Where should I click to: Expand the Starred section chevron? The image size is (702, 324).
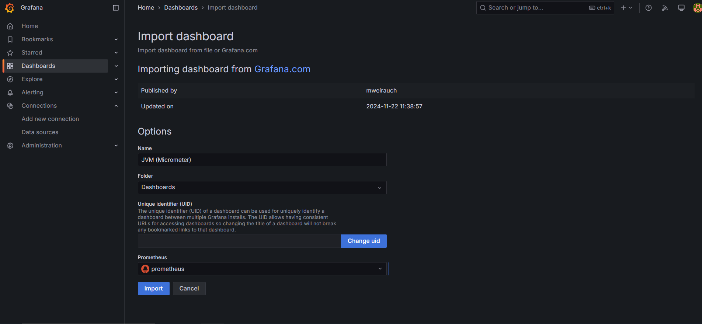click(116, 53)
